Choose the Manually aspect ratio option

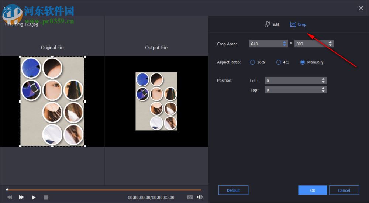point(311,62)
